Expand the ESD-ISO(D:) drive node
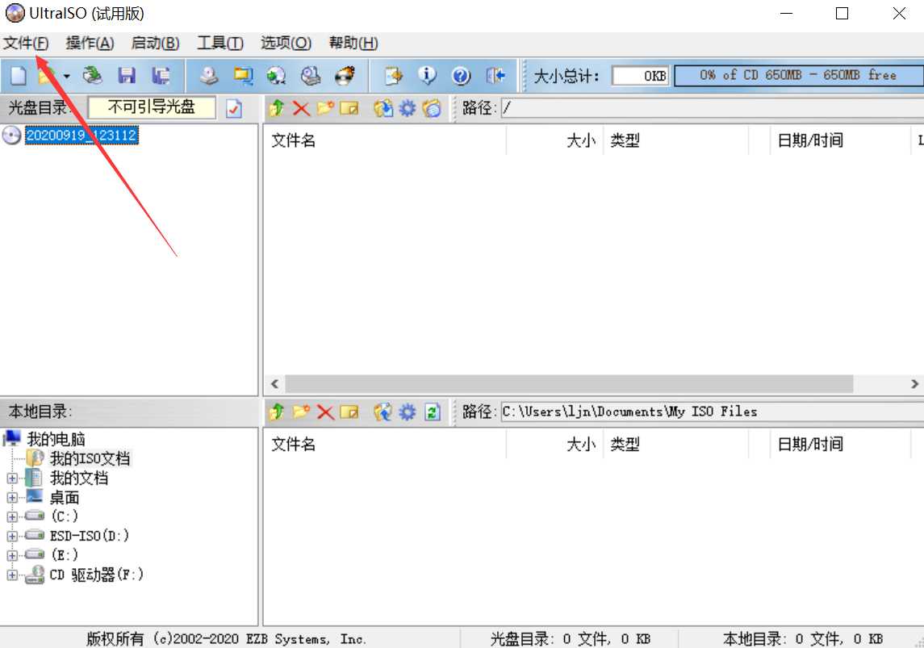This screenshot has height=648, width=924. 12,536
